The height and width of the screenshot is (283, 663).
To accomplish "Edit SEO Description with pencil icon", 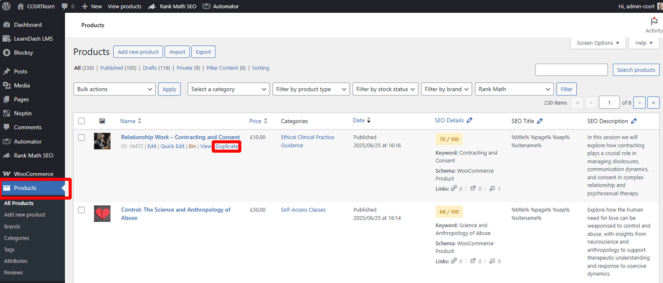I will click(634, 121).
